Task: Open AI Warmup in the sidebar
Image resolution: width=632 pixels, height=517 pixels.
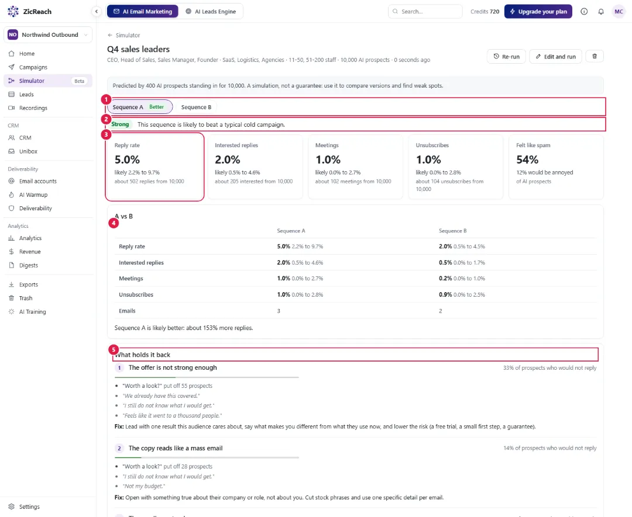Action: click(x=48, y=195)
